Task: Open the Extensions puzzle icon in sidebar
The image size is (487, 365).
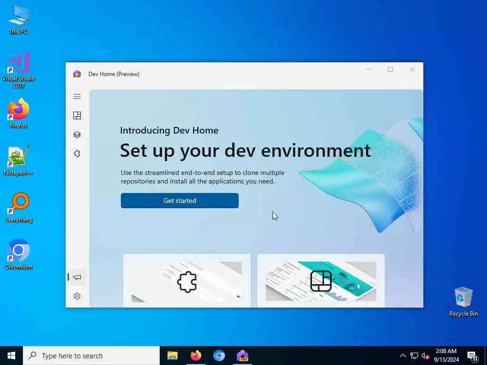Action: 77,154
